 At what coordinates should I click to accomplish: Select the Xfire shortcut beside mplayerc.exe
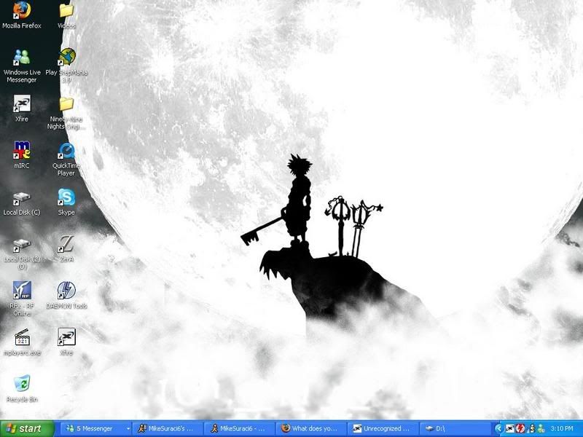click(66, 342)
